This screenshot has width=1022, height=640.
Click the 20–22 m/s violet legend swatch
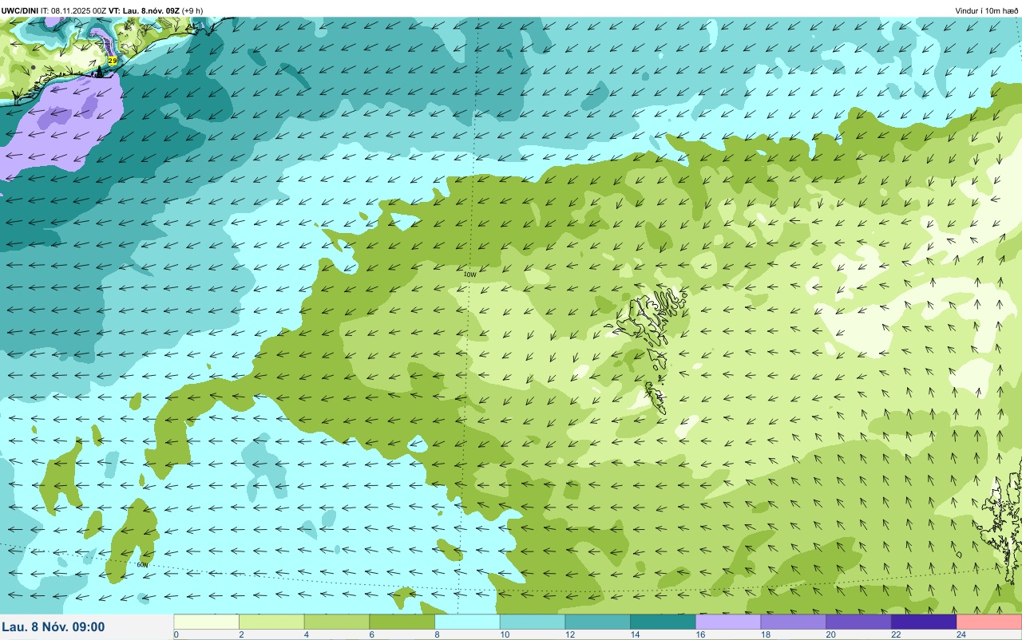click(x=858, y=622)
